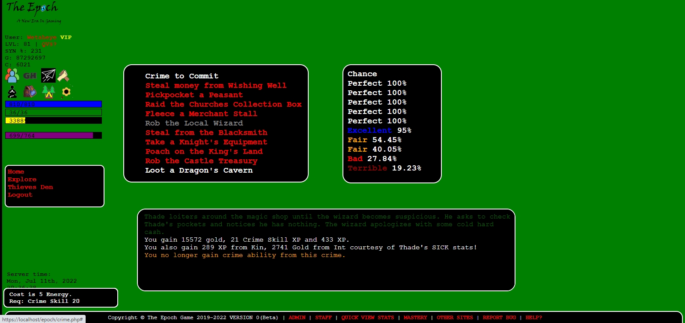Image resolution: width=685 pixels, height=323 pixels.
Task: Open the backpack inventory icon
Action: [x=30, y=92]
